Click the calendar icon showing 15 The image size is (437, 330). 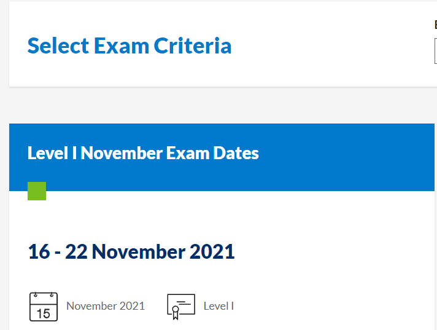pos(44,307)
